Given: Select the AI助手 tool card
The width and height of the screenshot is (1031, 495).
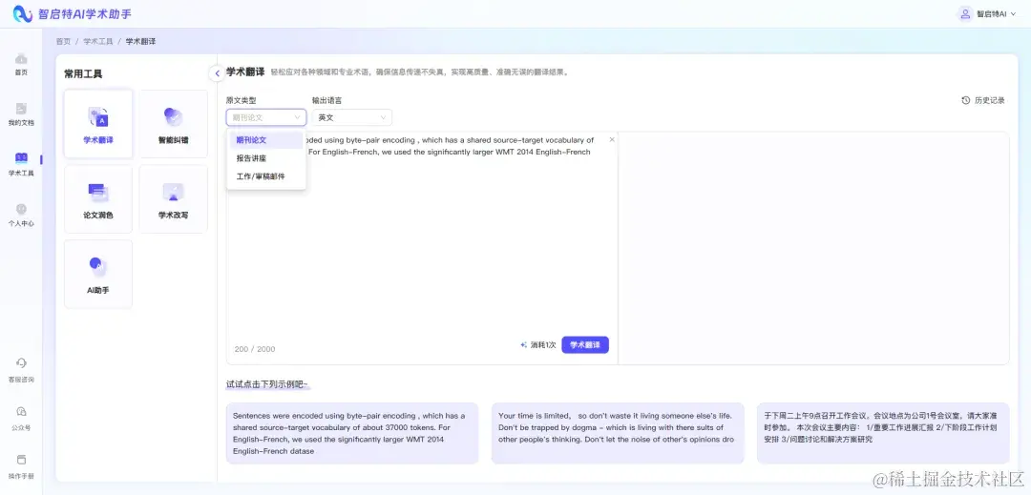Looking at the screenshot, I should [x=98, y=274].
